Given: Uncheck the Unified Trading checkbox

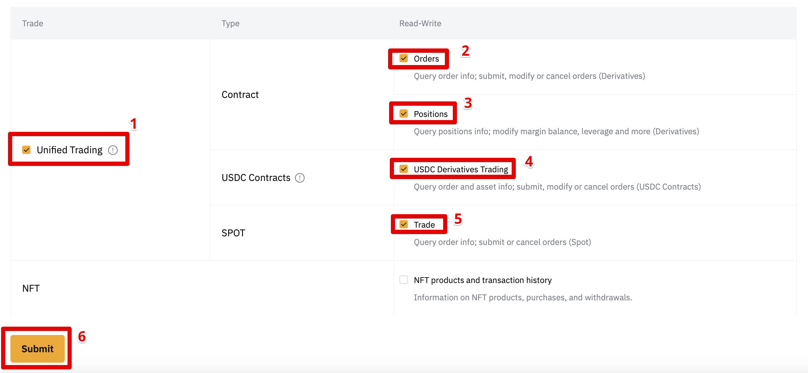Looking at the screenshot, I should [26, 150].
